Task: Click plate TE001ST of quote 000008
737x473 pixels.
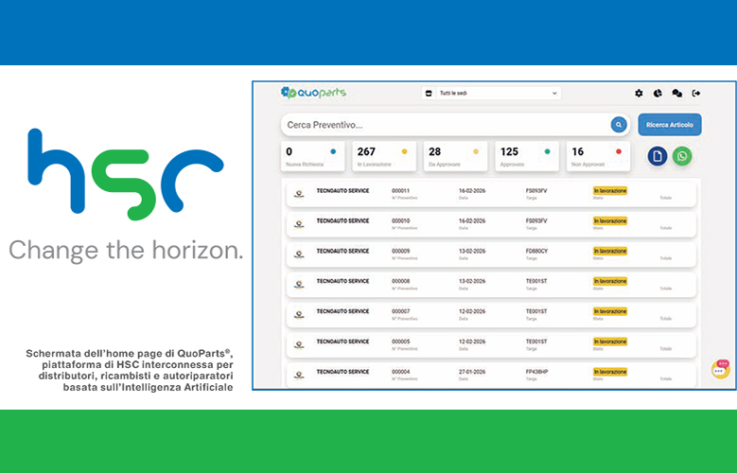Action: coord(536,281)
